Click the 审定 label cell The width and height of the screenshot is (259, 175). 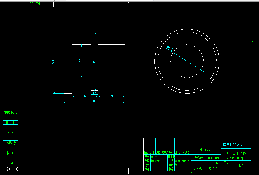click(171, 165)
